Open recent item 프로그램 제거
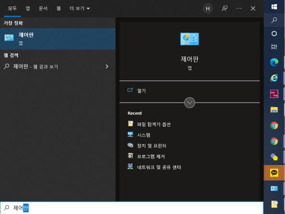 pyautogui.click(x=151, y=156)
